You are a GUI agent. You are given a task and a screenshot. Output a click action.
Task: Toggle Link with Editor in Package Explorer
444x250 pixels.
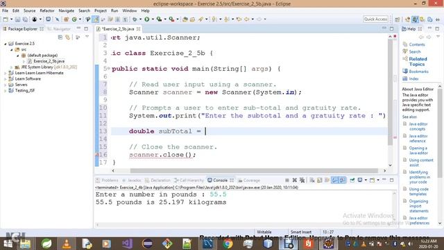68,37
